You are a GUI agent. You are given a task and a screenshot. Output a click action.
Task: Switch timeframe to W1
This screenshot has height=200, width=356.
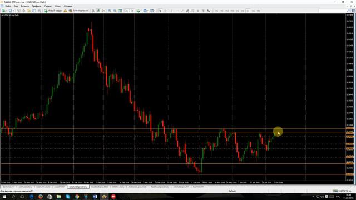pos(253,11)
